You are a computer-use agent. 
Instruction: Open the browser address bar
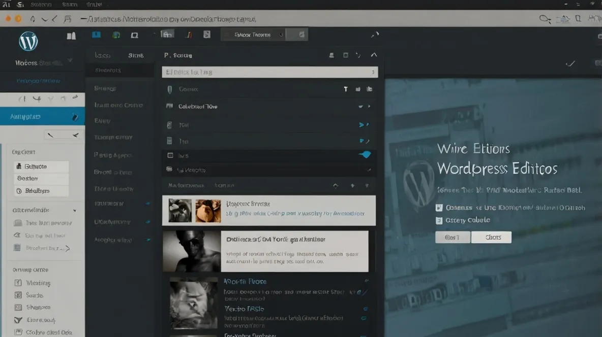coord(169,19)
